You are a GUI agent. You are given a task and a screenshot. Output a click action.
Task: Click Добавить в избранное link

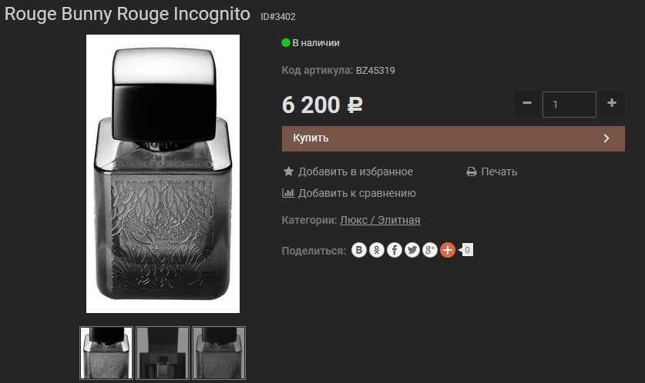click(x=355, y=172)
